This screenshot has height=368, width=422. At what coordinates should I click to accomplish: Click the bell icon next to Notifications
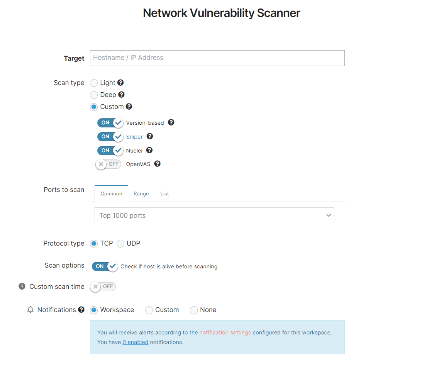tap(30, 309)
